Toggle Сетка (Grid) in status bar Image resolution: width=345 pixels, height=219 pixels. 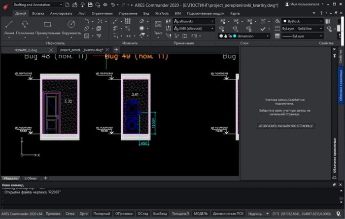(x=70, y=214)
